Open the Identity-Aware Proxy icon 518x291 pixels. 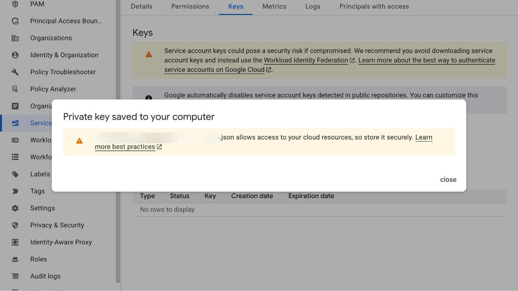tap(15, 242)
